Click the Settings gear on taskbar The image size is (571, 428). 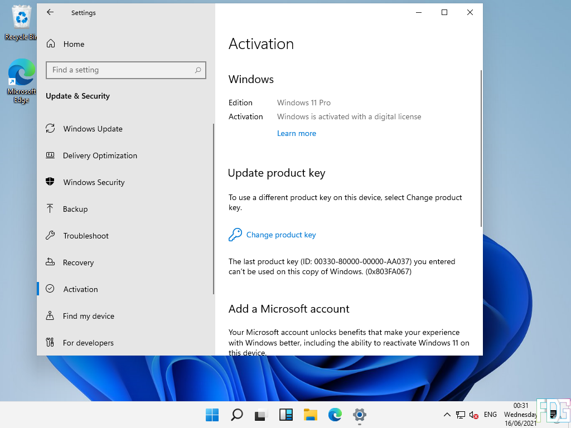[360, 415]
